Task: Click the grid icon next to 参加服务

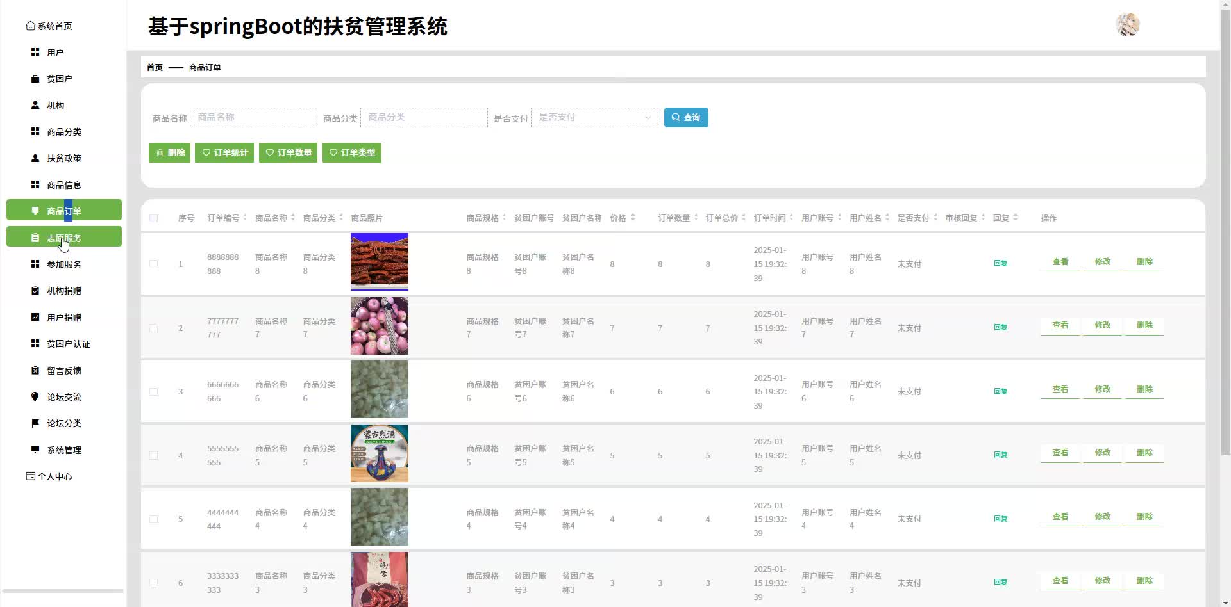Action: [x=35, y=264]
